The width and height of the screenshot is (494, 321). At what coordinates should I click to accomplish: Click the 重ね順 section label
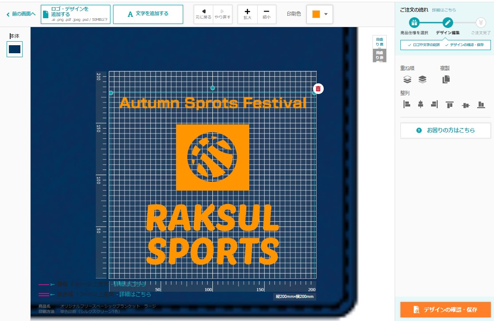click(x=408, y=68)
